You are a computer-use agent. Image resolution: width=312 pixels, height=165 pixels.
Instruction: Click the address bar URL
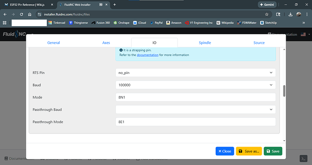pos(67,14)
